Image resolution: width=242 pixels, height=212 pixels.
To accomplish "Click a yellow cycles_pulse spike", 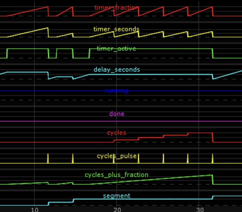I will (49, 158).
